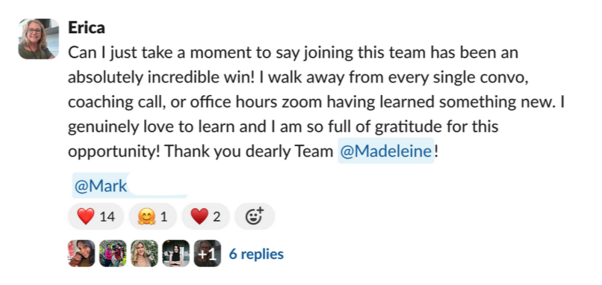Click the message text about joining the team
This screenshot has height=285, width=602.
[316, 102]
